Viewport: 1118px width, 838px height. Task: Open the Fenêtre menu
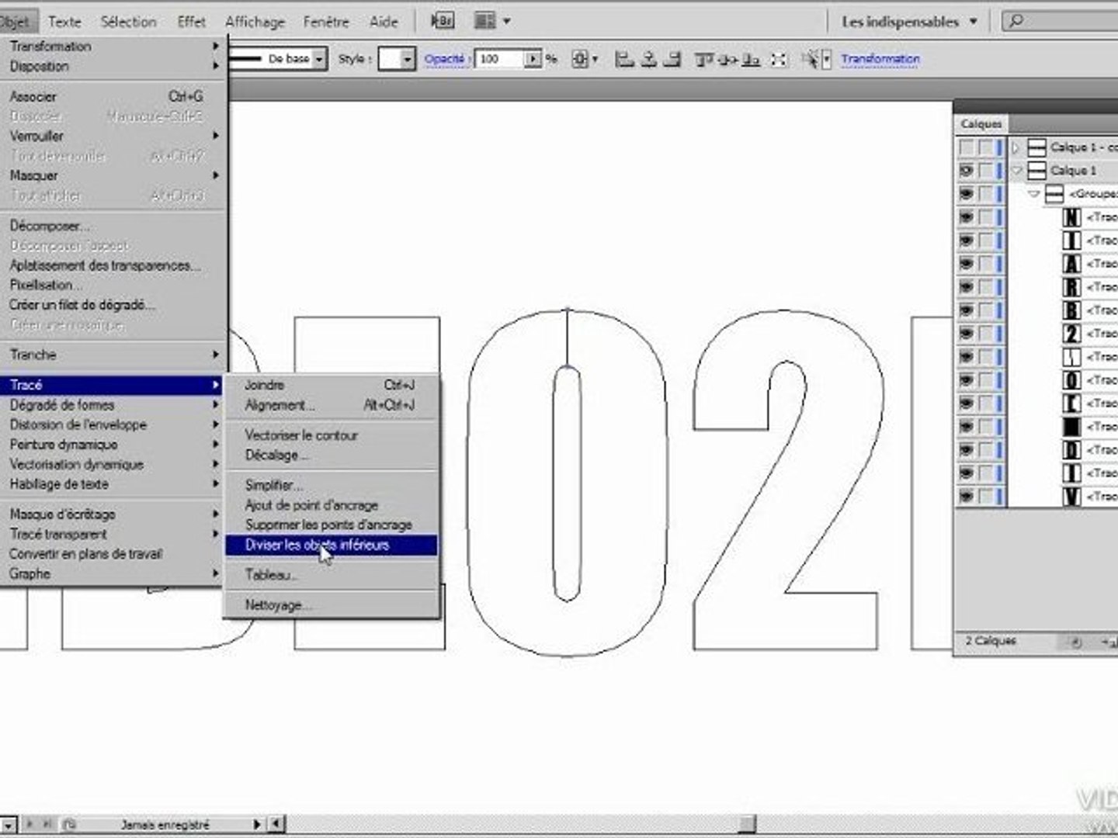[x=326, y=22]
